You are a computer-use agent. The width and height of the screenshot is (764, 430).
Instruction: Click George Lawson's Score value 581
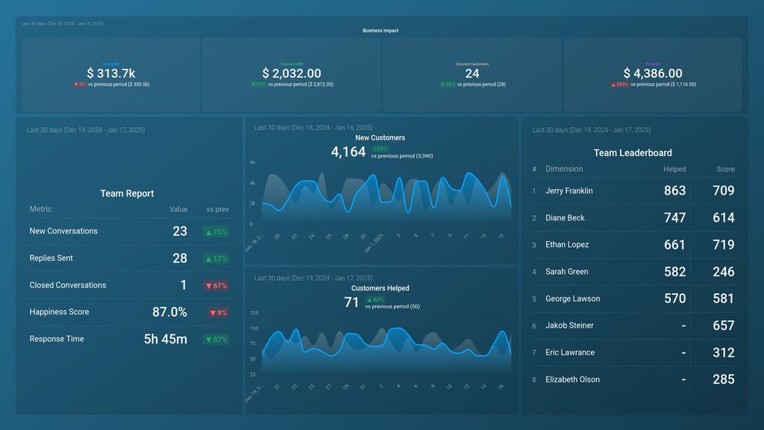tap(723, 299)
